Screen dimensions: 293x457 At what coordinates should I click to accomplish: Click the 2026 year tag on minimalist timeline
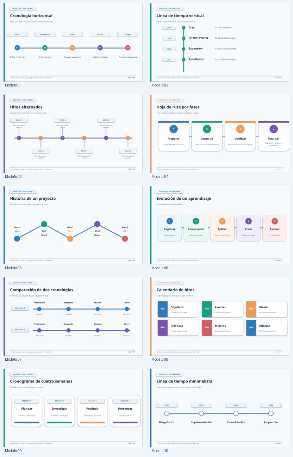click(x=271, y=405)
